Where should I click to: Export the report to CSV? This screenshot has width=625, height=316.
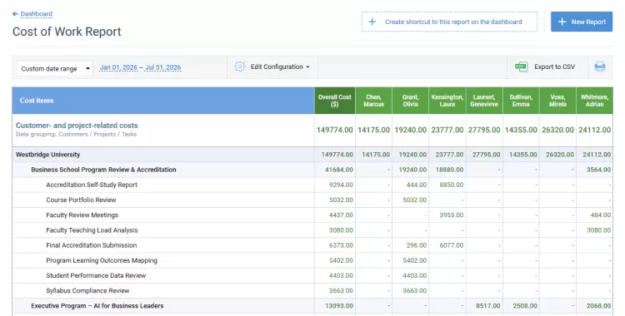pyautogui.click(x=554, y=67)
